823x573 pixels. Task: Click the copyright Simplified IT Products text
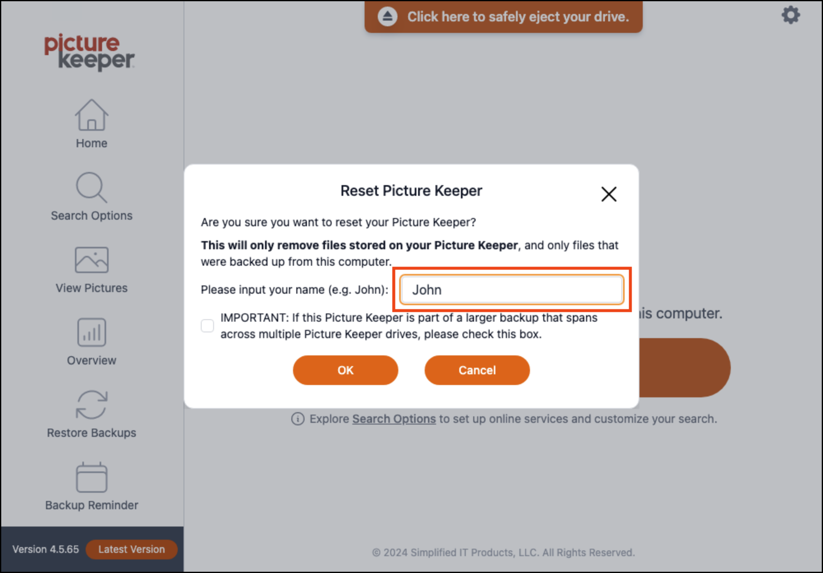coord(503,552)
